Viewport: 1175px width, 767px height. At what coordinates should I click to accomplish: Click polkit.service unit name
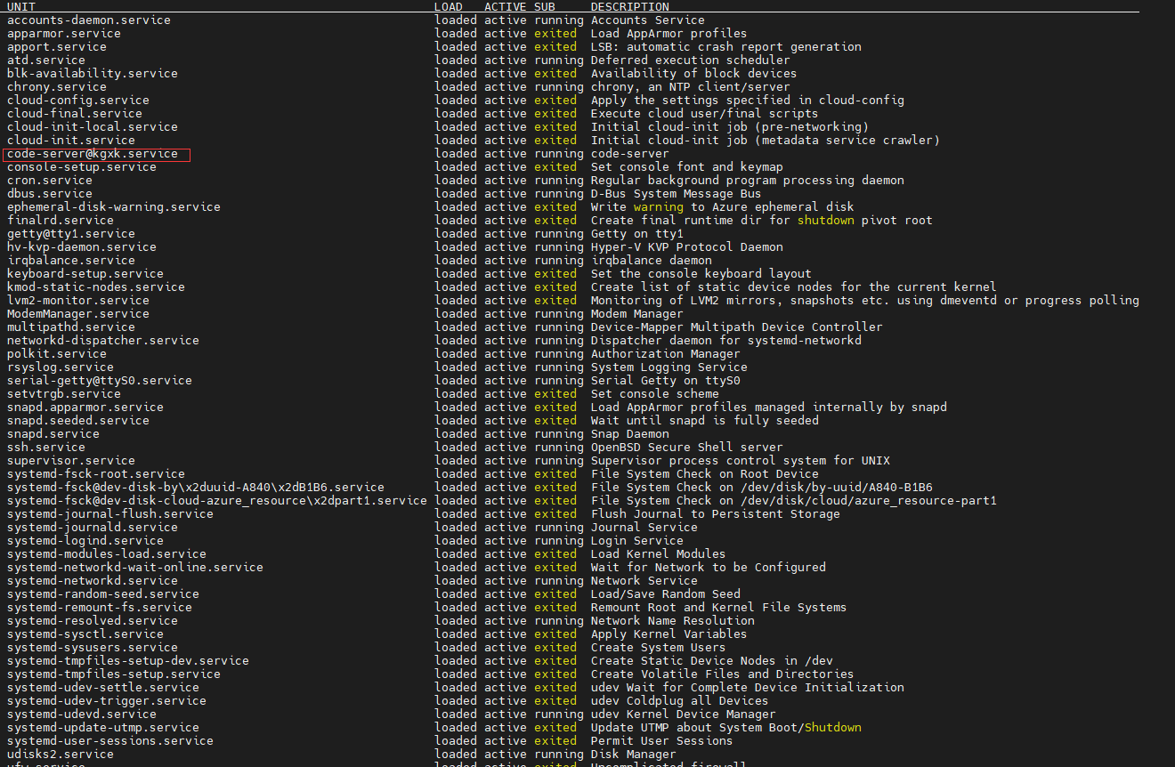57,354
